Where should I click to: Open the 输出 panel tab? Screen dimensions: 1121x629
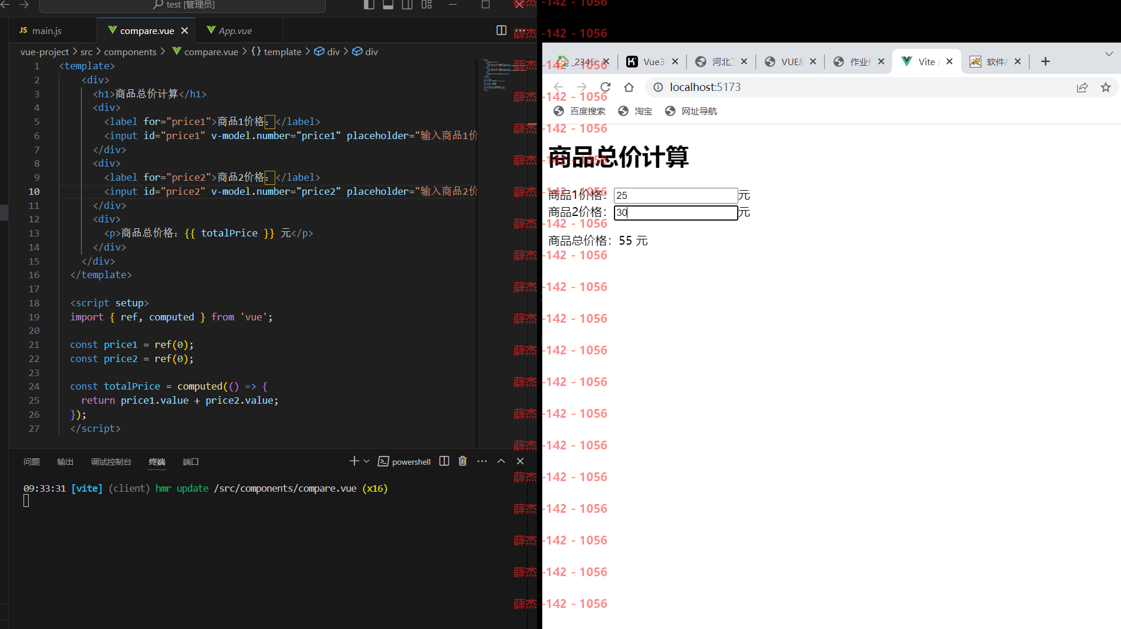tap(65, 462)
